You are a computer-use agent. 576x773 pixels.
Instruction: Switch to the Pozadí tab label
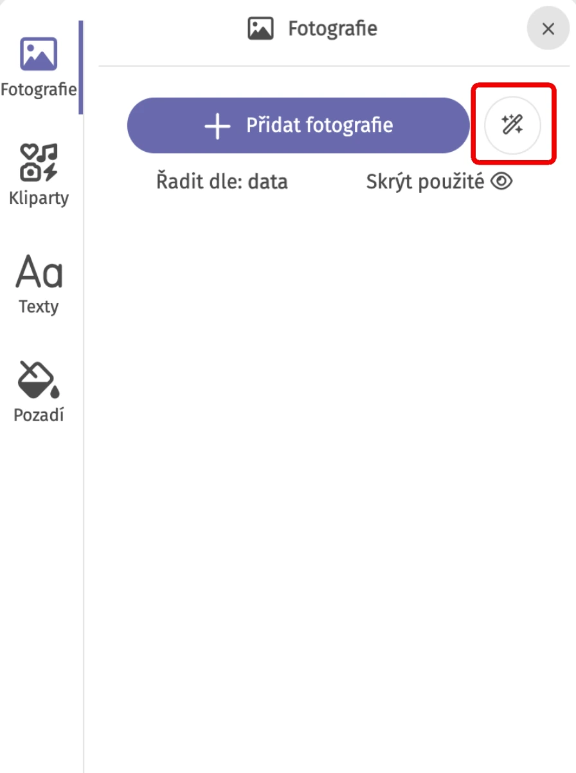click(39, 415)
